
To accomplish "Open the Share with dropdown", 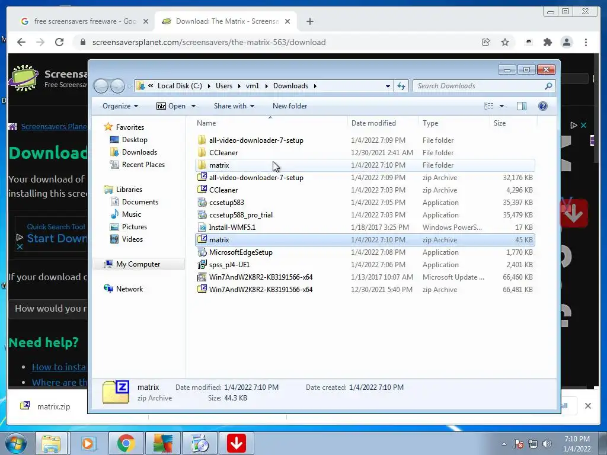I will (234, 106).
